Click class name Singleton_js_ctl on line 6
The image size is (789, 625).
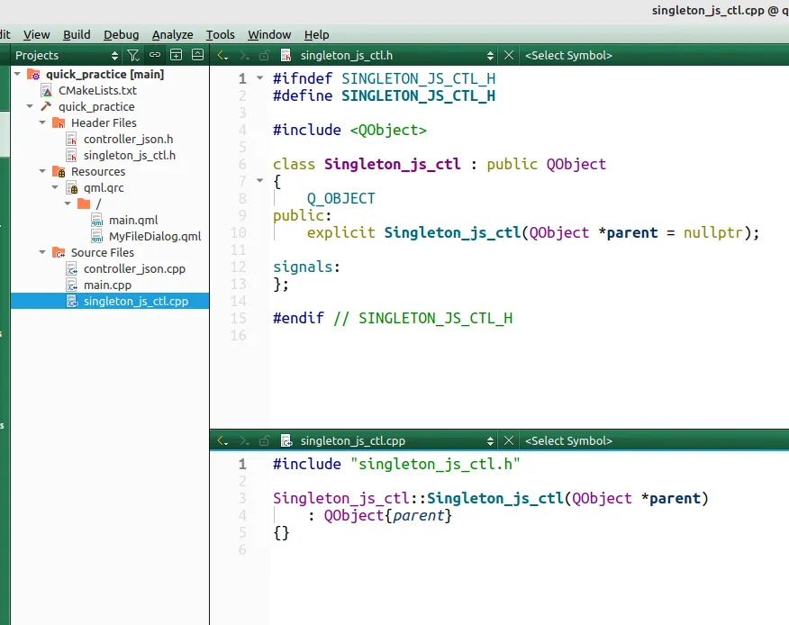(393, 164)
